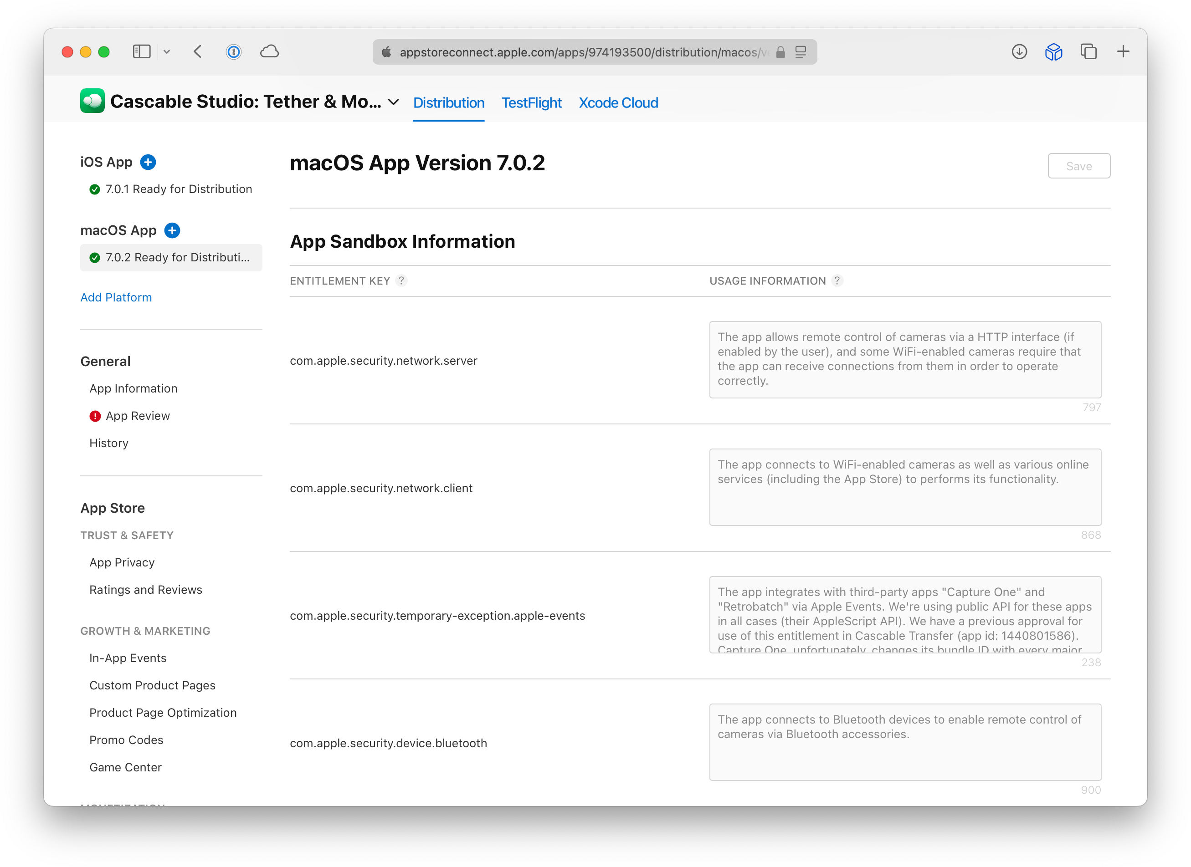The height and width of the screenshot is (867, 1191).
Task: Click the plus icon next to macOS App
Action: click(x=172, y=230)
